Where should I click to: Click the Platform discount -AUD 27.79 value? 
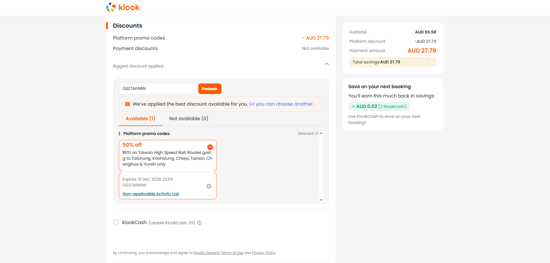point(425,41)
